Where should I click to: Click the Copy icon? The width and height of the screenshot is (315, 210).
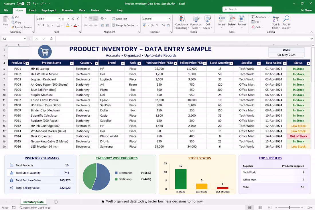(13, 22)
